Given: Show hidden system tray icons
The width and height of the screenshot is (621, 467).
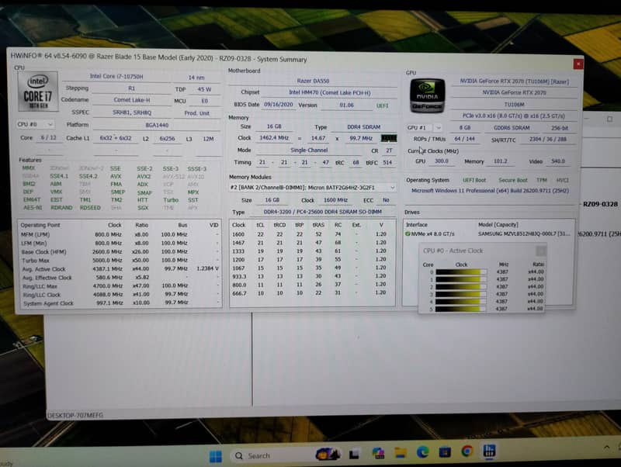Looking at the screenshot, I should click(x=606, y=447).
